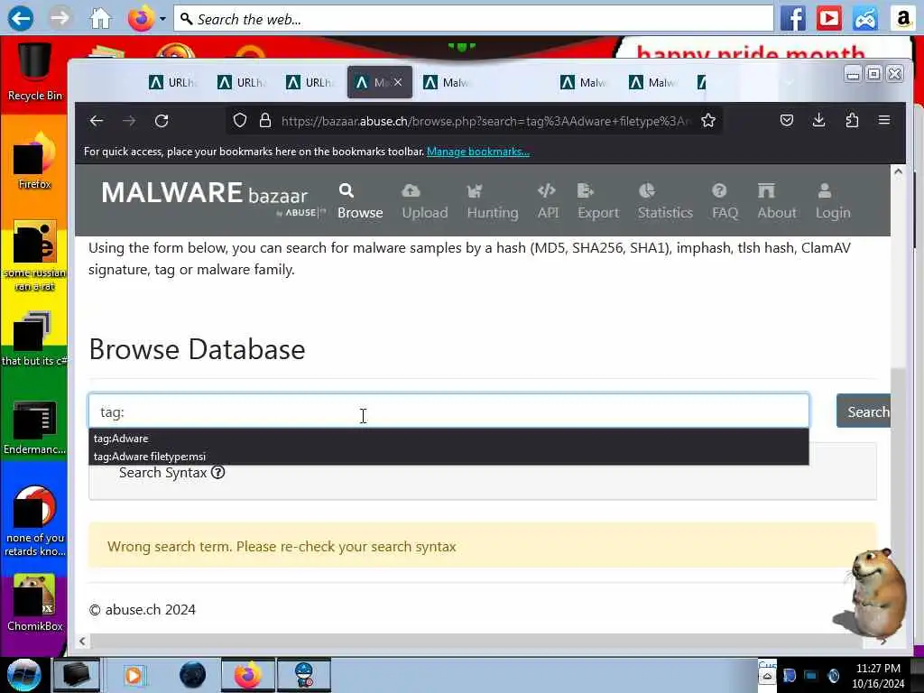924x693 pixels.
Task: Click the MALWARE bazaar site logo
Action: [x=212, y=198]
